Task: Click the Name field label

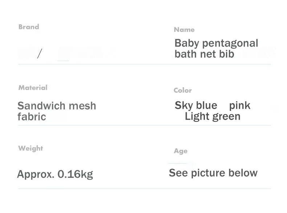Action: click(184, 30)
